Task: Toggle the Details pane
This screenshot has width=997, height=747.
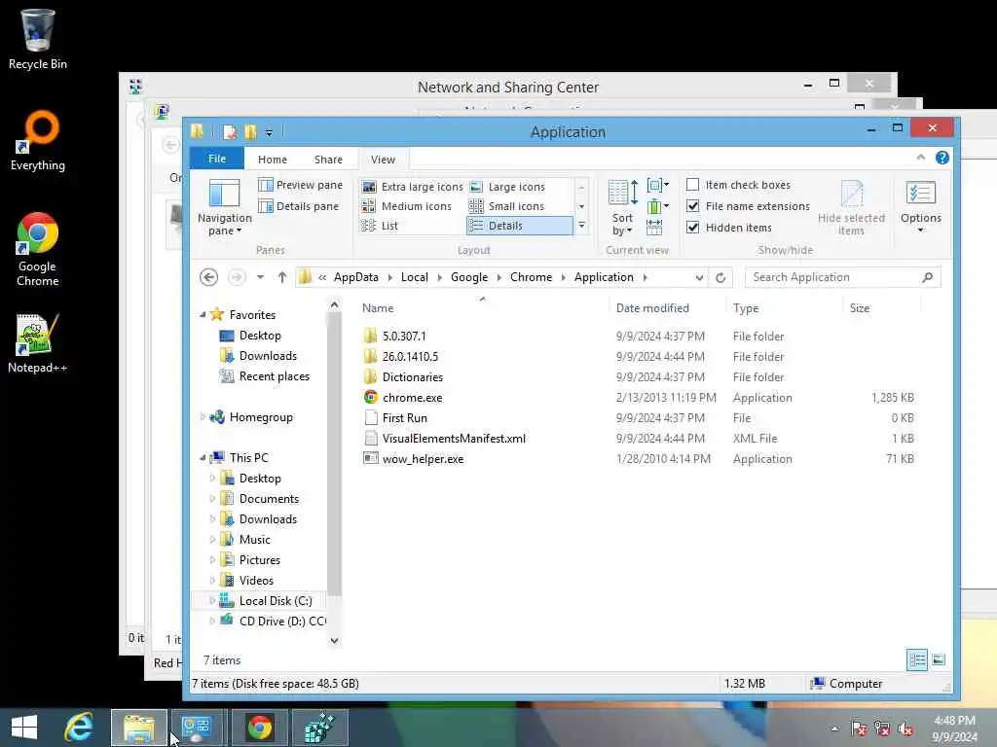Action: point(298,206)
